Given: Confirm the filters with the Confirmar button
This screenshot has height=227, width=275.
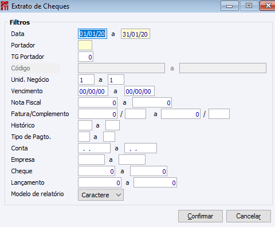Looking at the screenshot, I should (201, 216).
